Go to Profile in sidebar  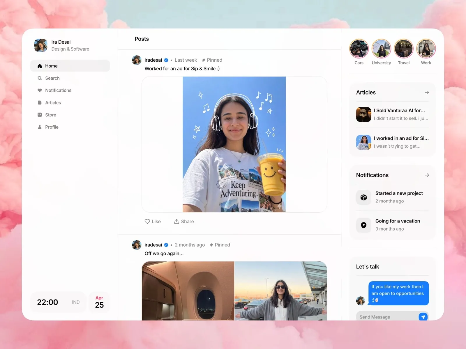pyautogui.click(x=70, y=127)
